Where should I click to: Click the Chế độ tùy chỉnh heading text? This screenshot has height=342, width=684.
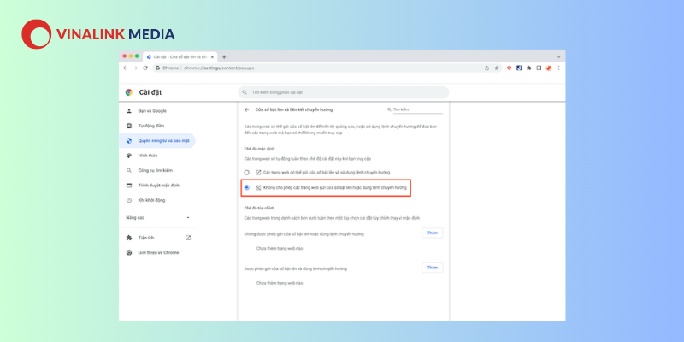point(259,208)
